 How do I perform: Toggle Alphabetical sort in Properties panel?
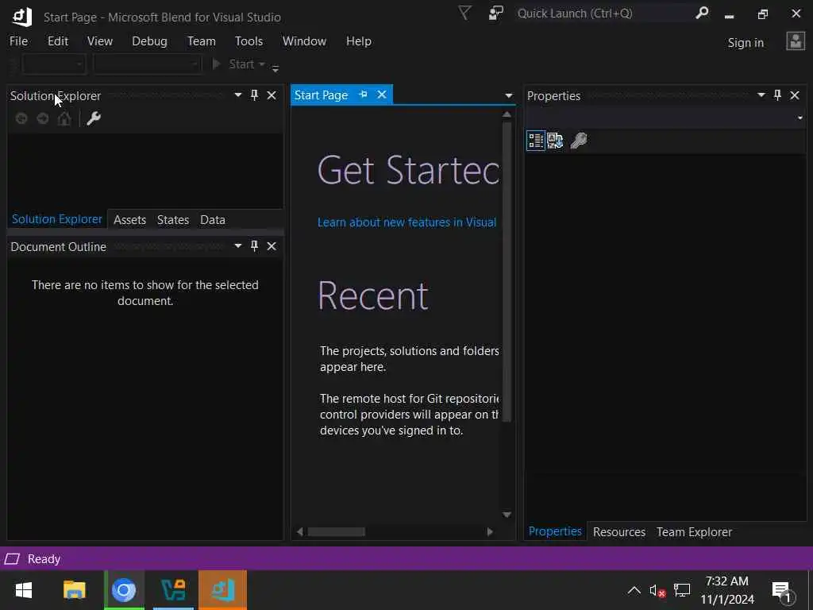tap(555, 141)
